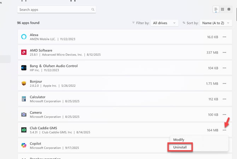
Task: Select Modify from the context menu
Action: [x=179, y=140]
